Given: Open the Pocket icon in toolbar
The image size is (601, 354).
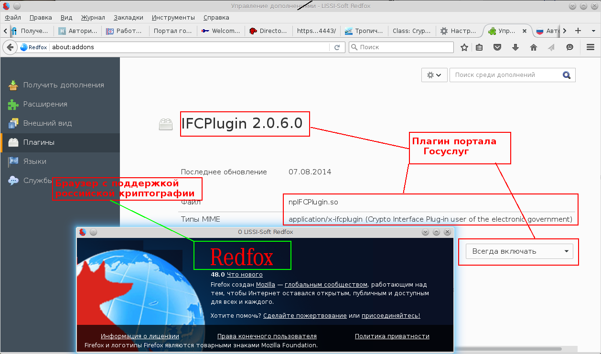Looking at the screenshot, I should (497, 47).
